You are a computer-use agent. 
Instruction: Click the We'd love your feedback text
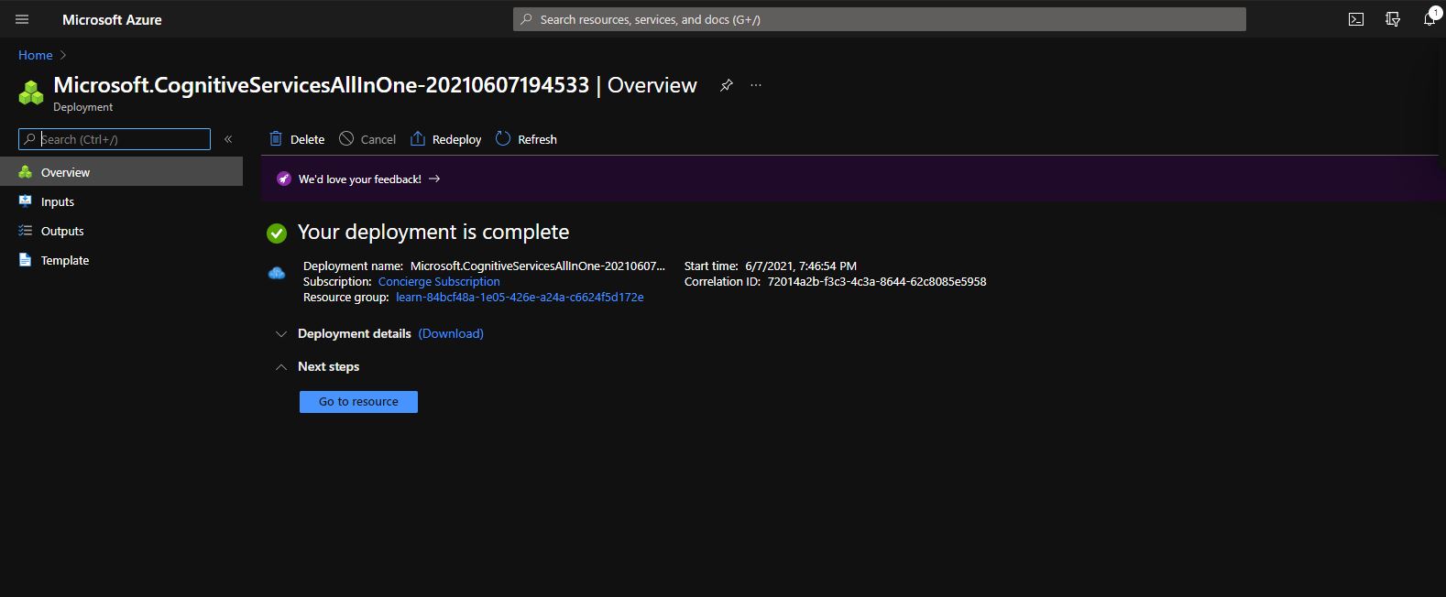(x=360, y=179)
